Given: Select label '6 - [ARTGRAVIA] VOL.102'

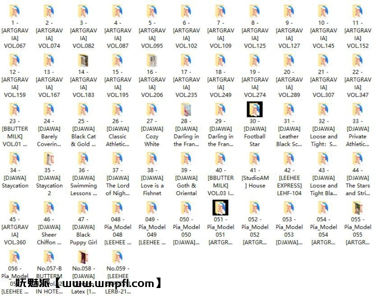Looking at the screenshot, I should point(186,34).
